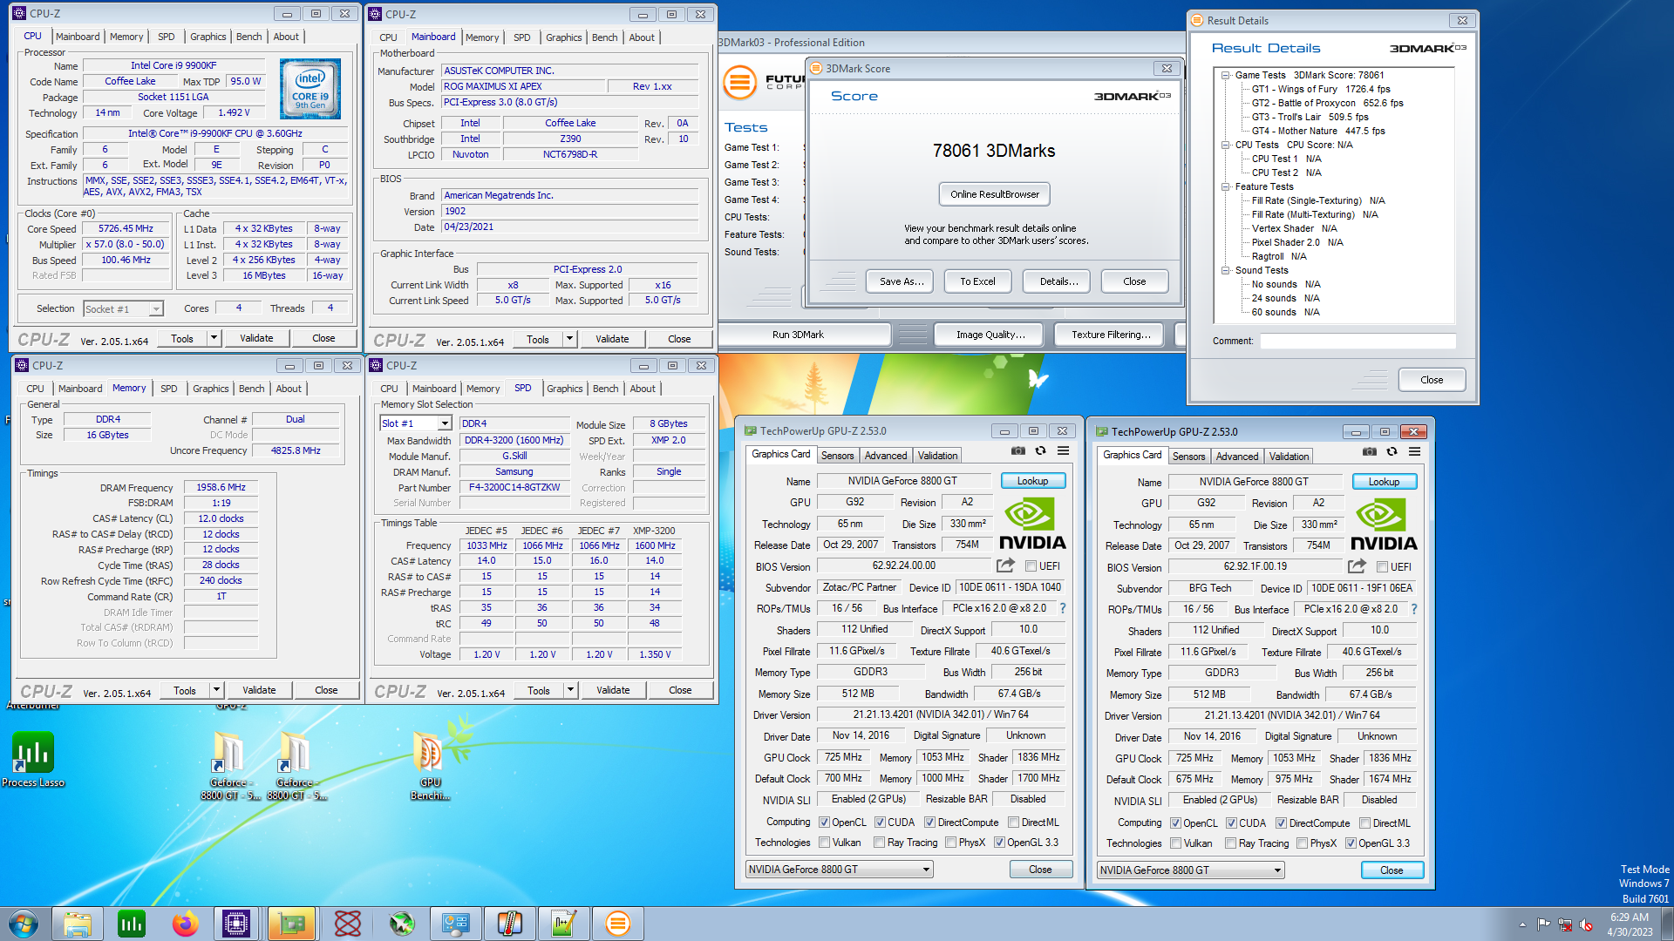The image size is (1674, 941).
Task: Open Advanced tab in right GPU-Z window
Action: (x=1236, y=457)
